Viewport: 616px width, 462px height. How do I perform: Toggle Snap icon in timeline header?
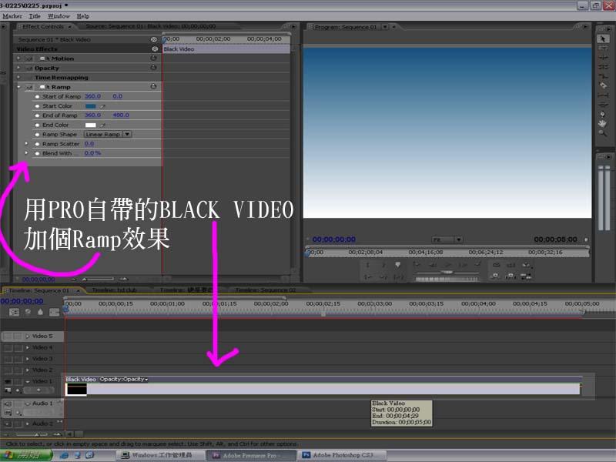click(x=14, y=313)
